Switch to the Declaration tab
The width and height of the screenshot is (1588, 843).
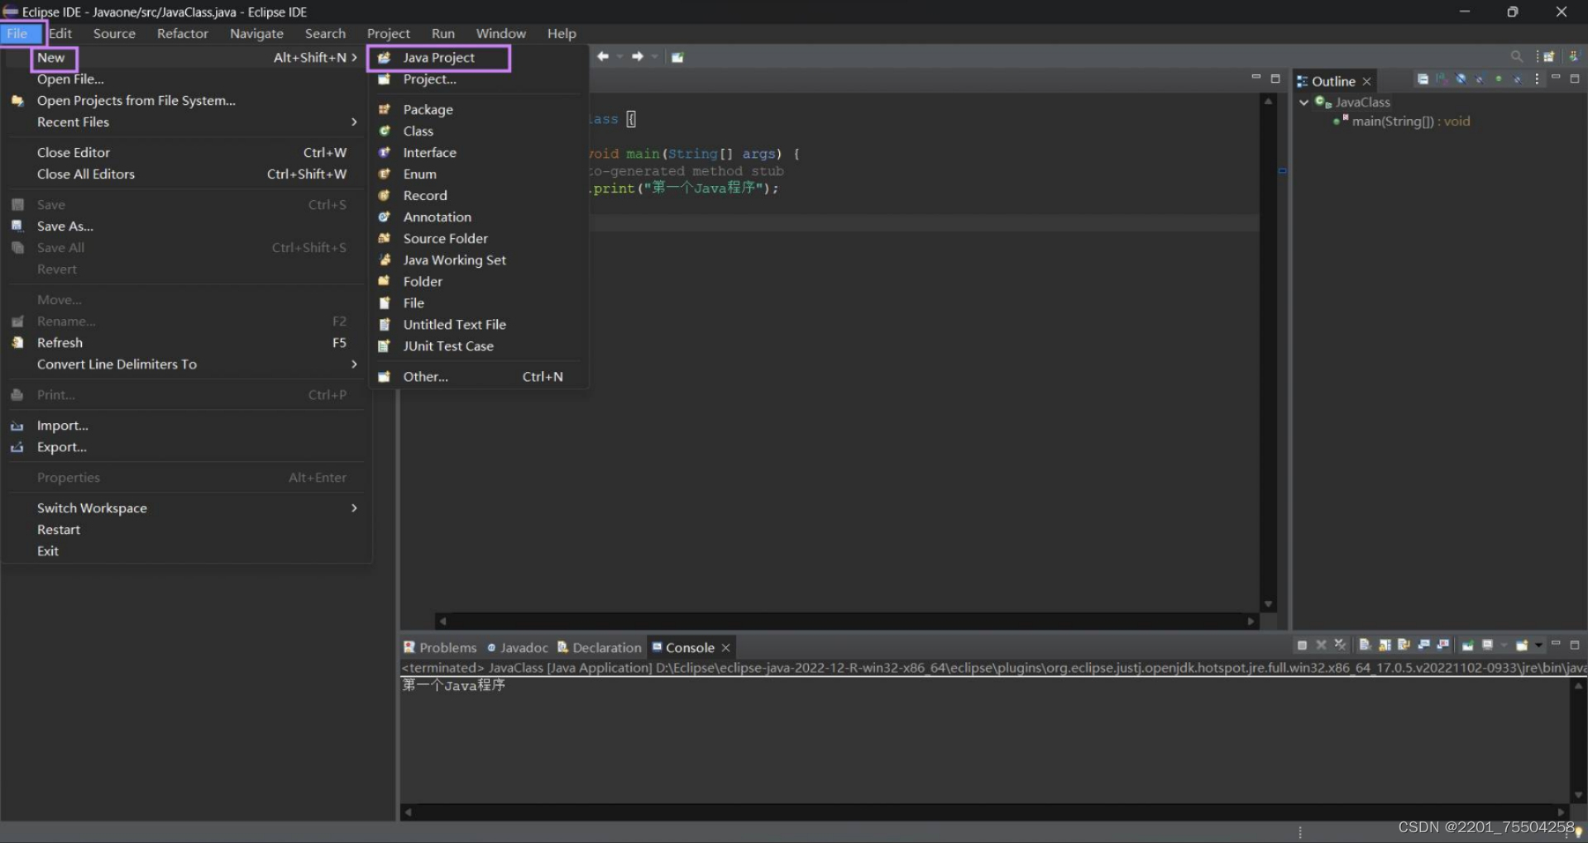tap(600, 647)
